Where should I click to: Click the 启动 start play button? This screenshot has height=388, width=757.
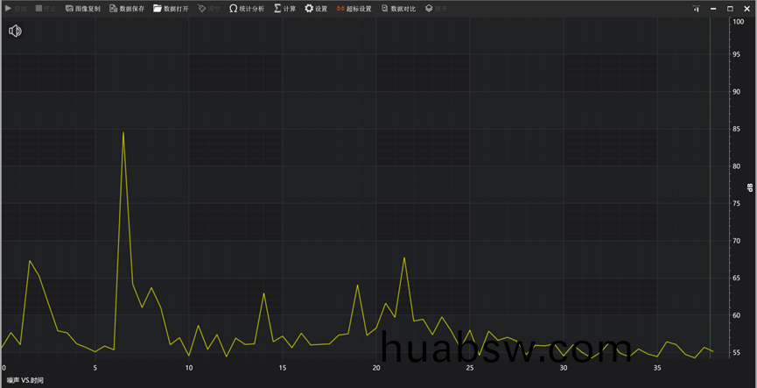coord(16,8)
